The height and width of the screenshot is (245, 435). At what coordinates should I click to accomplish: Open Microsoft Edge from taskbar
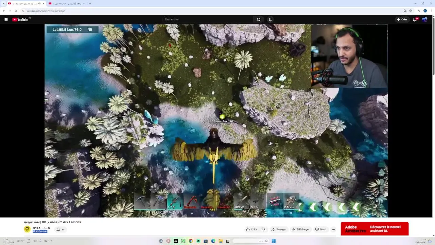(x=213, y=241)
